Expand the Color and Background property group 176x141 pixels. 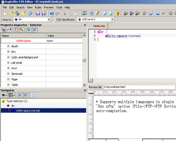click(x=8, y=57)
